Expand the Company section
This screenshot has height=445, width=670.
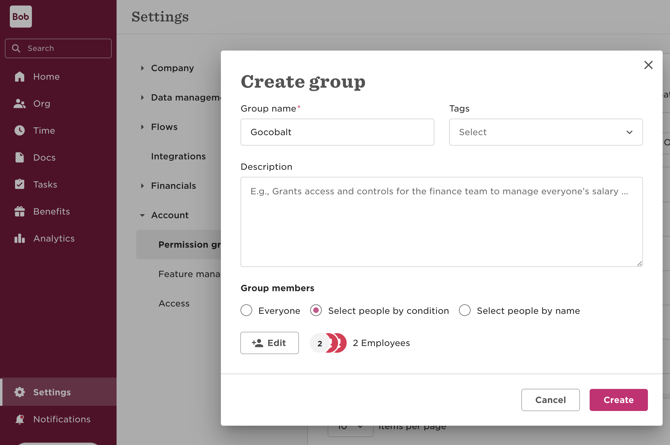(172, 68)
